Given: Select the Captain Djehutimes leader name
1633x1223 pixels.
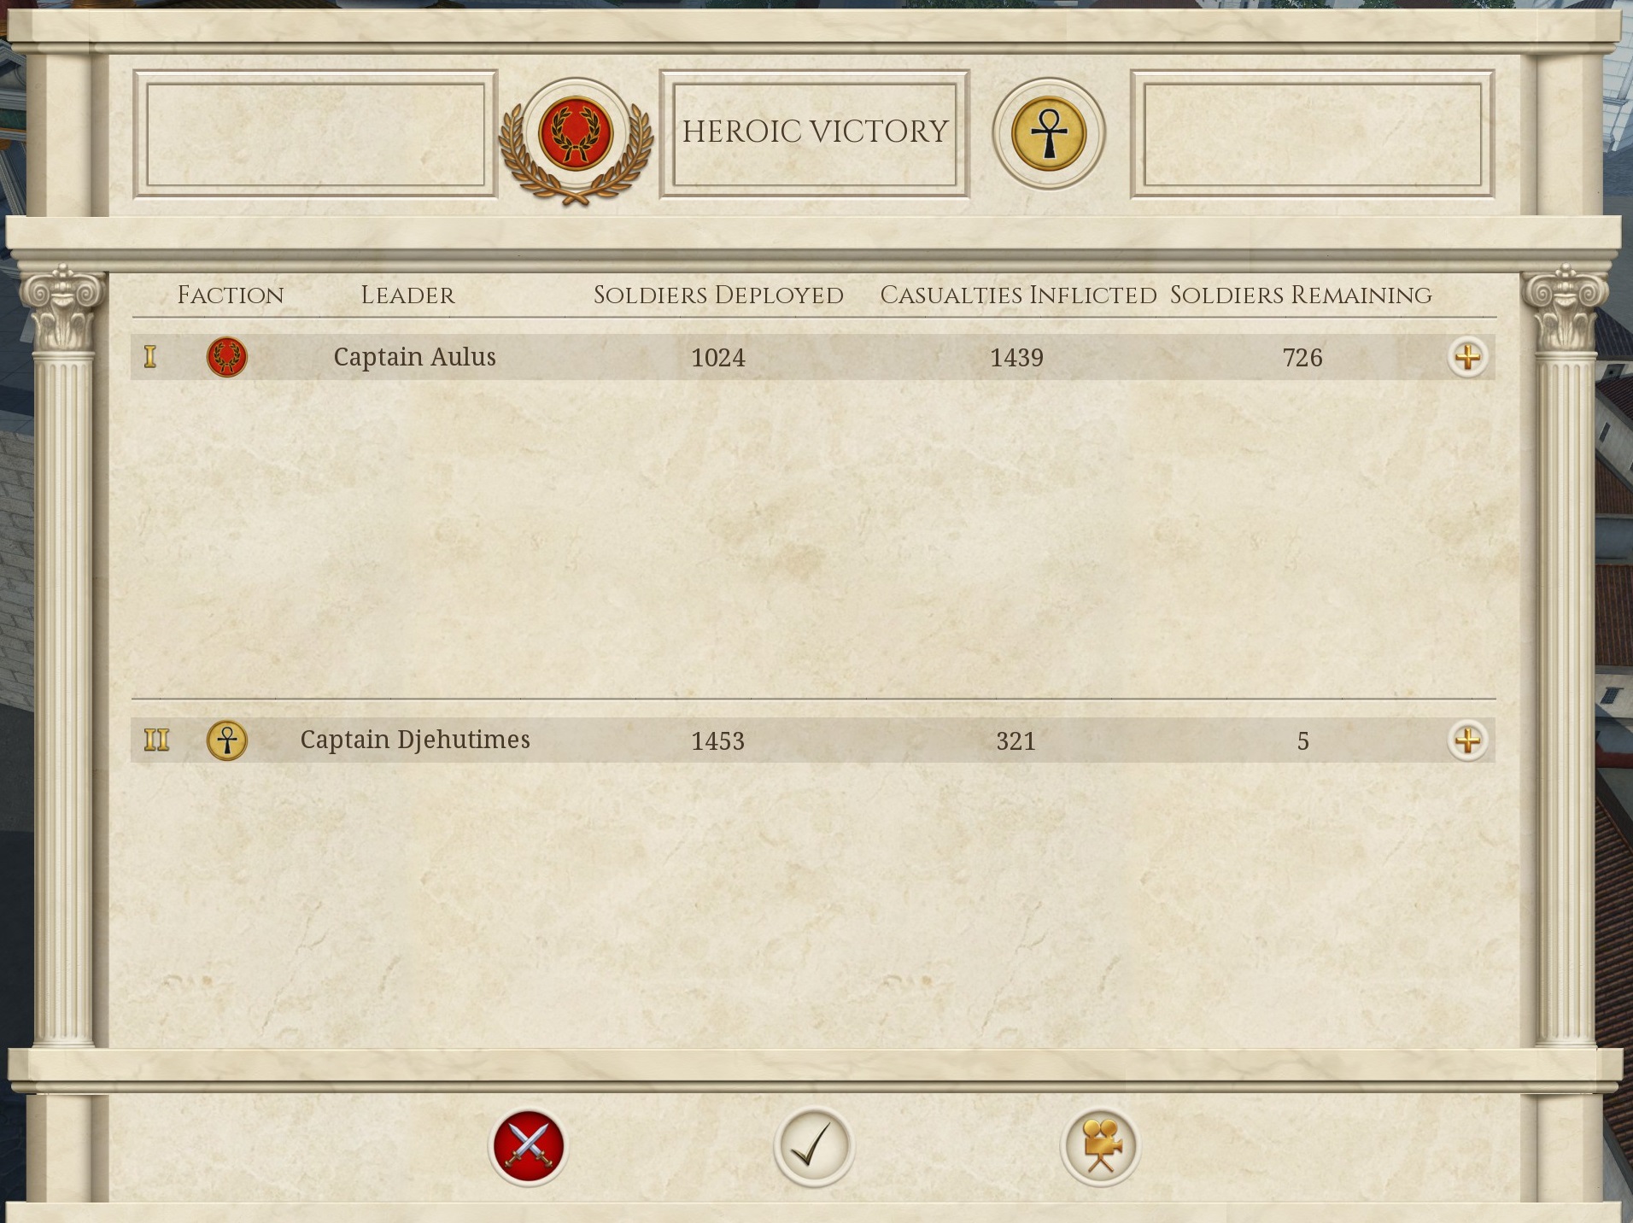Looking at the screenshot, I should [x=415, y=740].
